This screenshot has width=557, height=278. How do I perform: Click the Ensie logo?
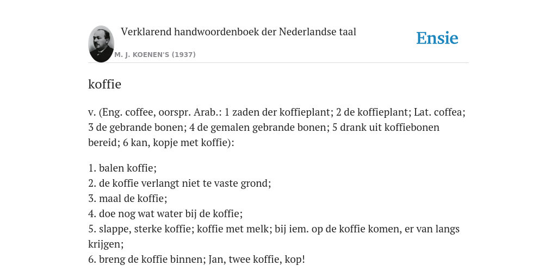[437, 38]
